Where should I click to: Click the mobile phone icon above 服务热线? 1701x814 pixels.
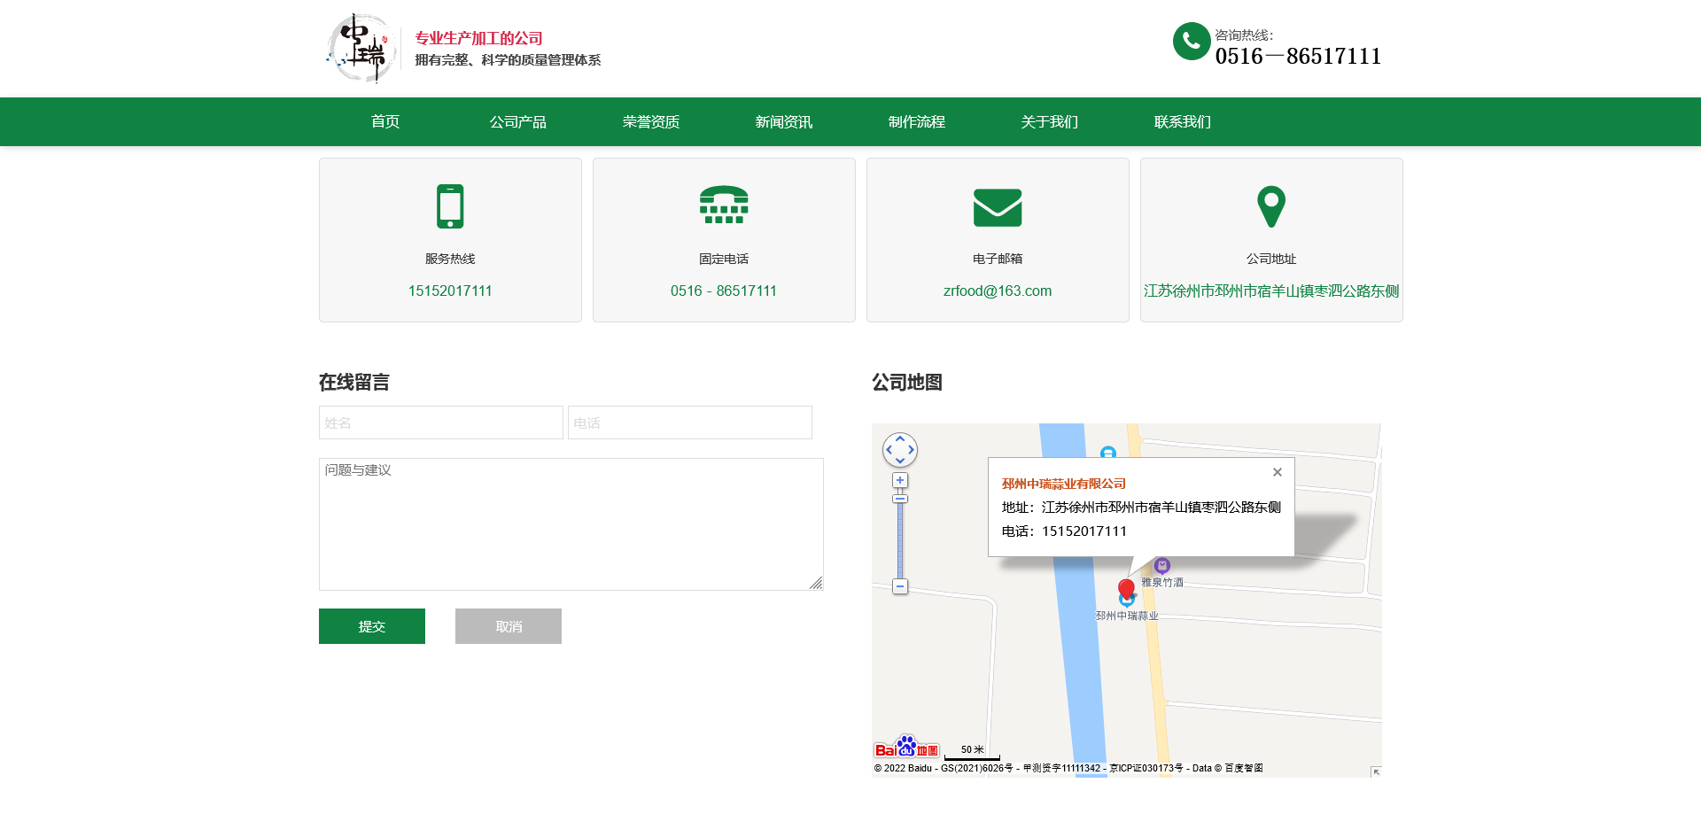coord(449,205)
